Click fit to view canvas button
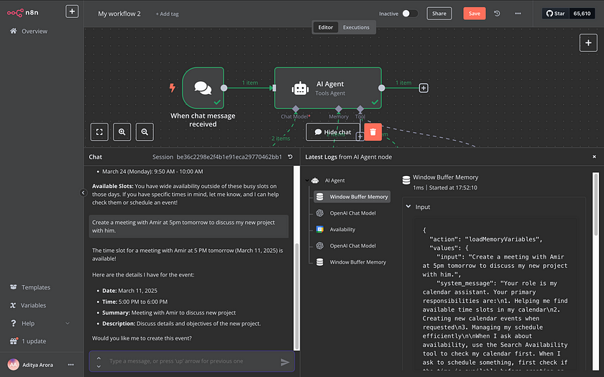604x377 pixels. [99, 132]
